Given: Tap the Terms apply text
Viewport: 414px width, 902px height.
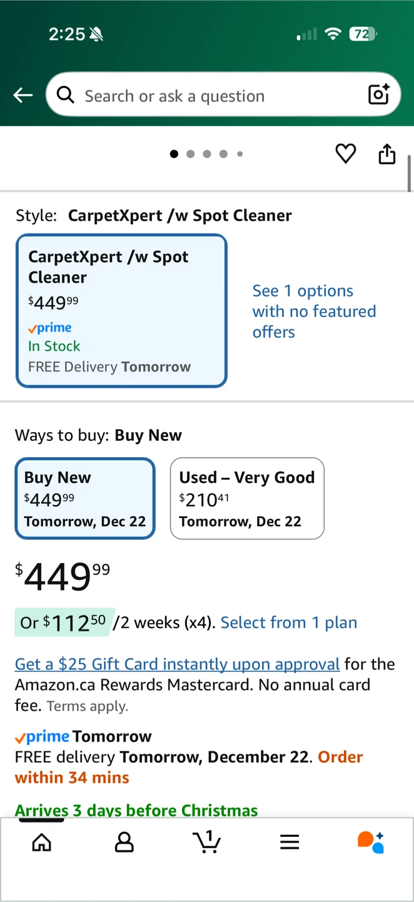Looking at the screenshot, I should 87,707.
